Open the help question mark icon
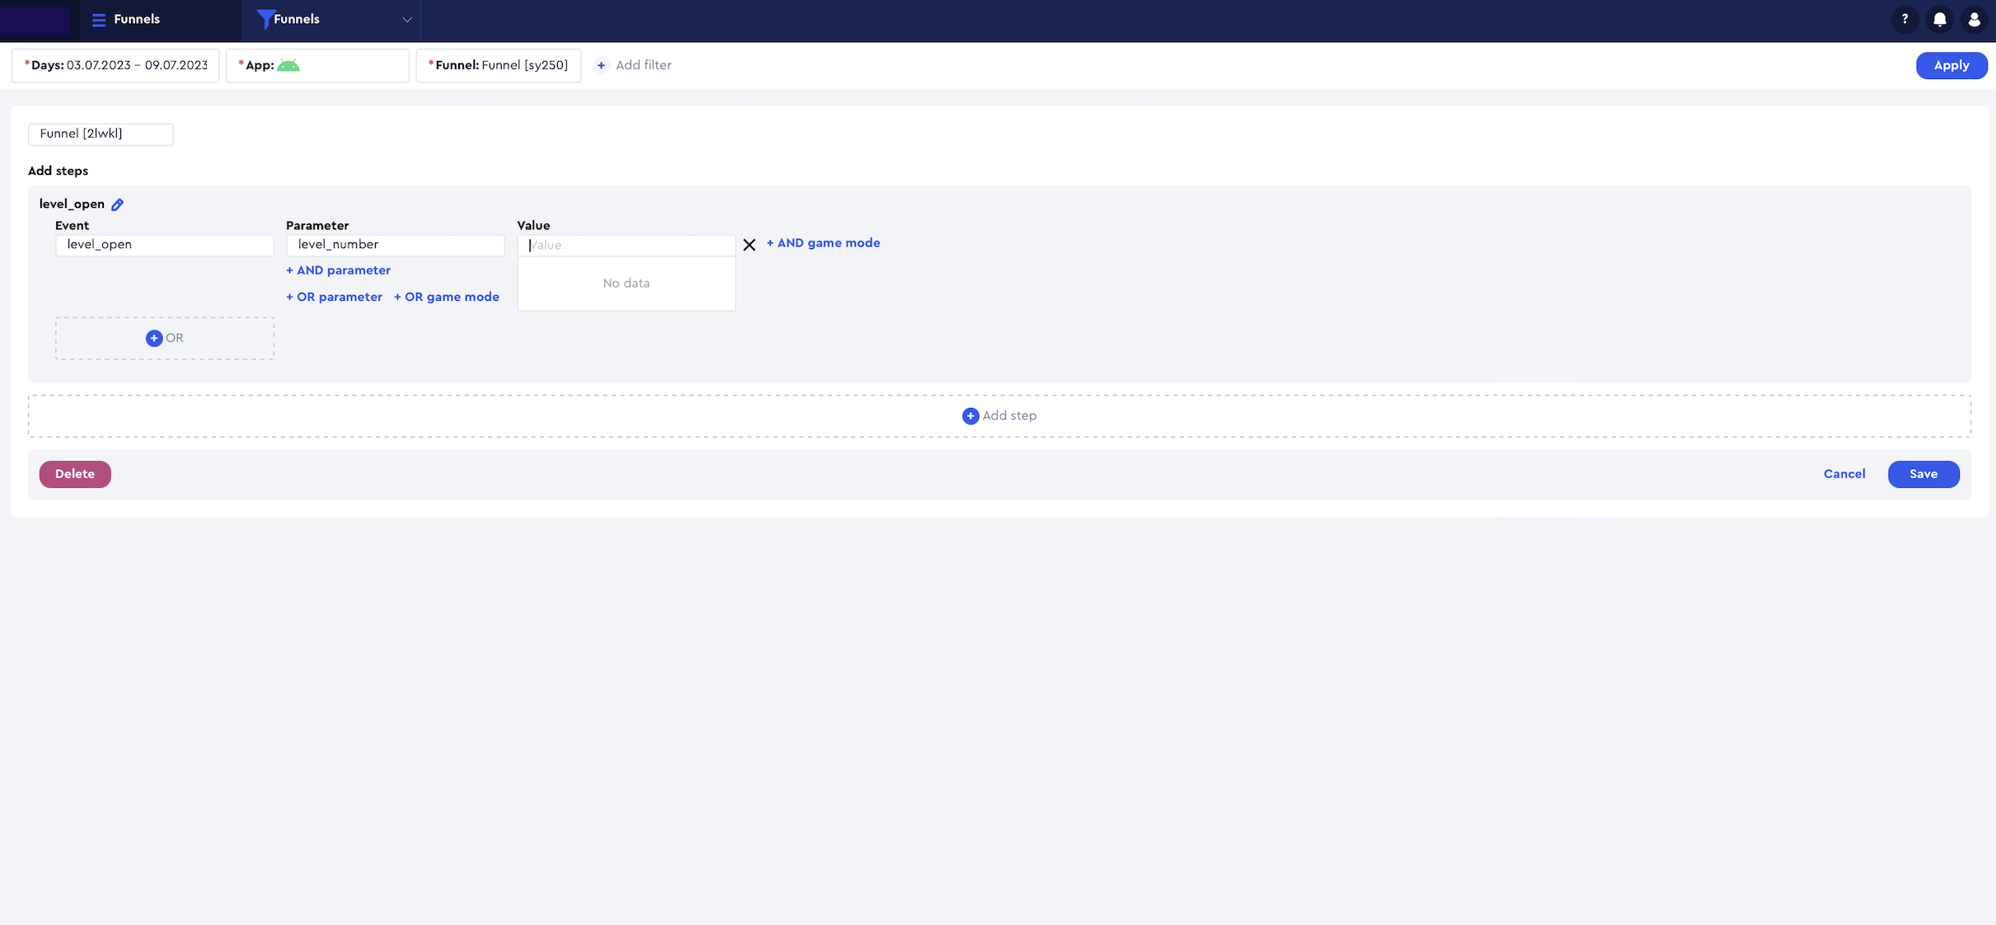 pos(1905,19)
